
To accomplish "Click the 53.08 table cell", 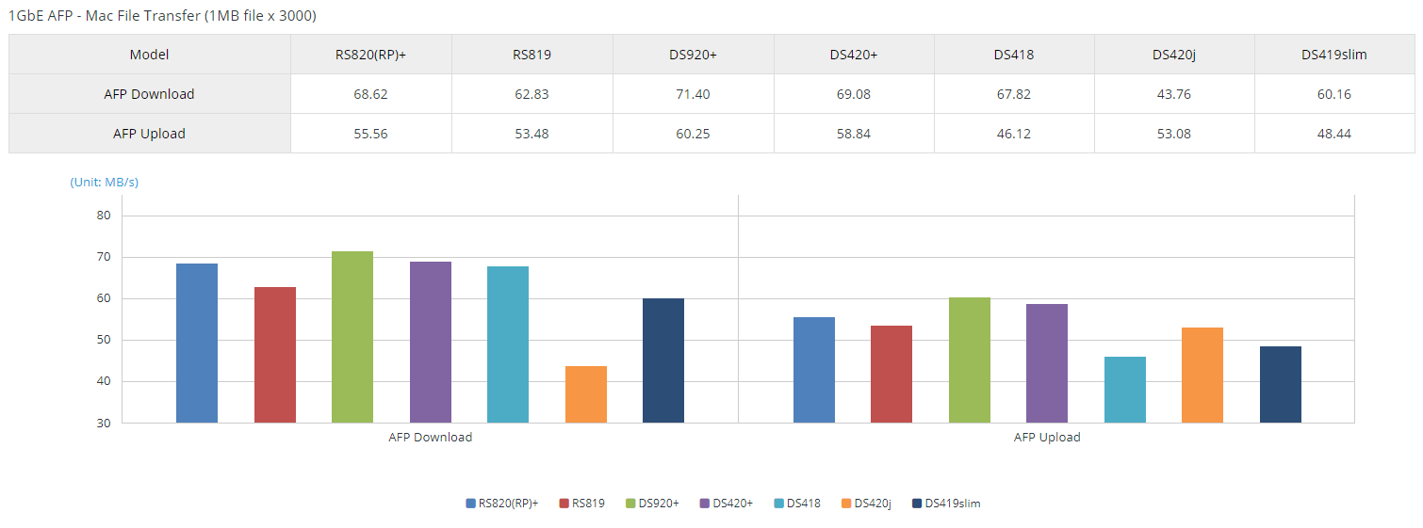I will pos(1174,134).
